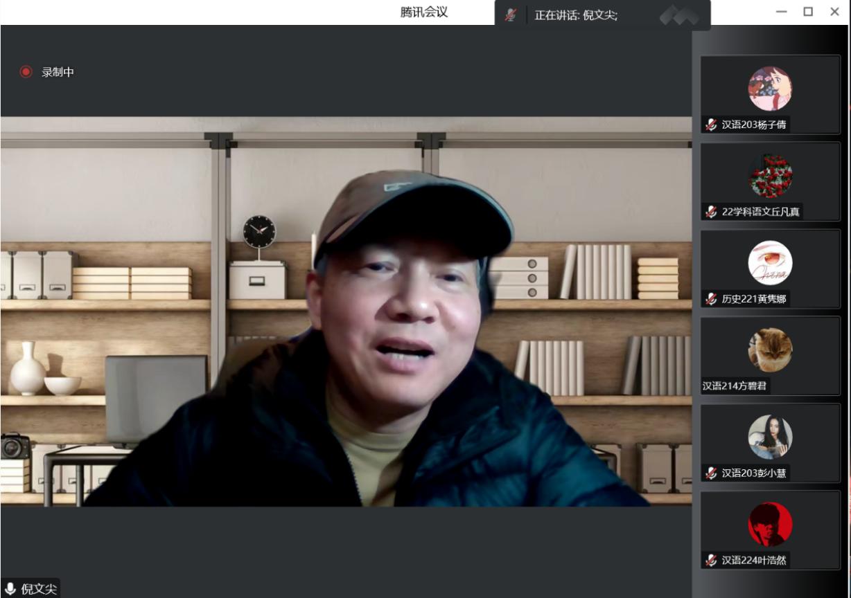The height and width of the screenshot is (598, 851).
Task: Maximize the Tencent Meeting window
Action: tap(808, 12)
